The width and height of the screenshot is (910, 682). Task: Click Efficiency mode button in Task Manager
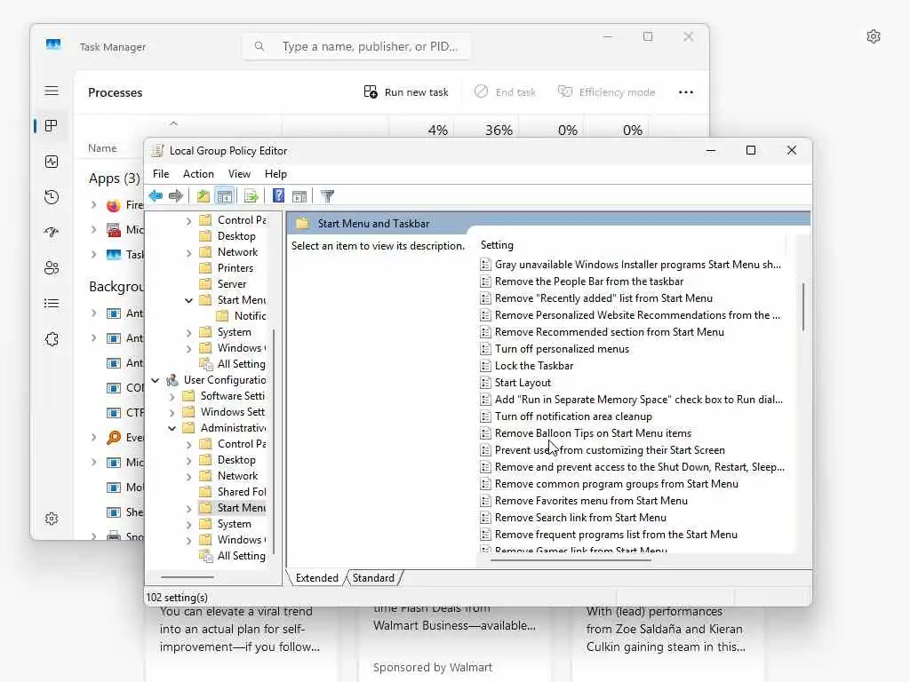tap(606, 92)
